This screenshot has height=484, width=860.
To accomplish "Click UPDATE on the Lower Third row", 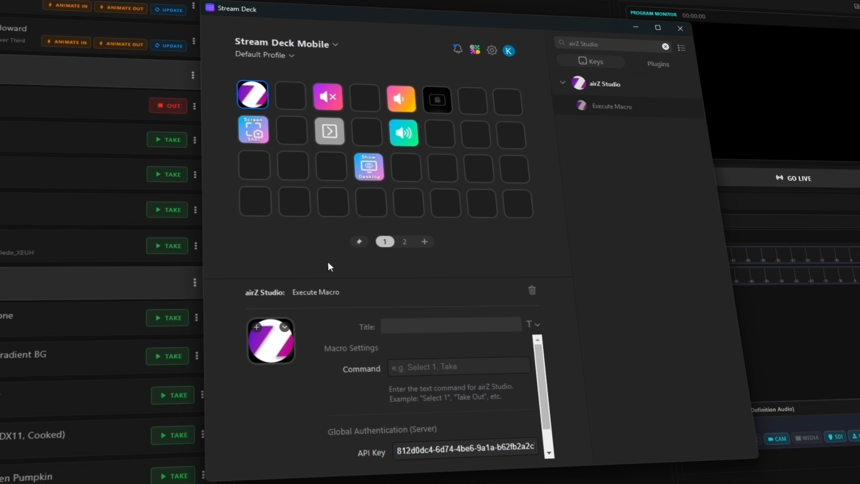I will (168, 46).
